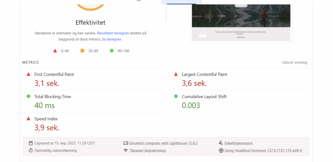Click the Oprindelig sideindlæsning text
The width and height of the screenshot is (333, 162).
pyautogui.click(x=56, y=151)
